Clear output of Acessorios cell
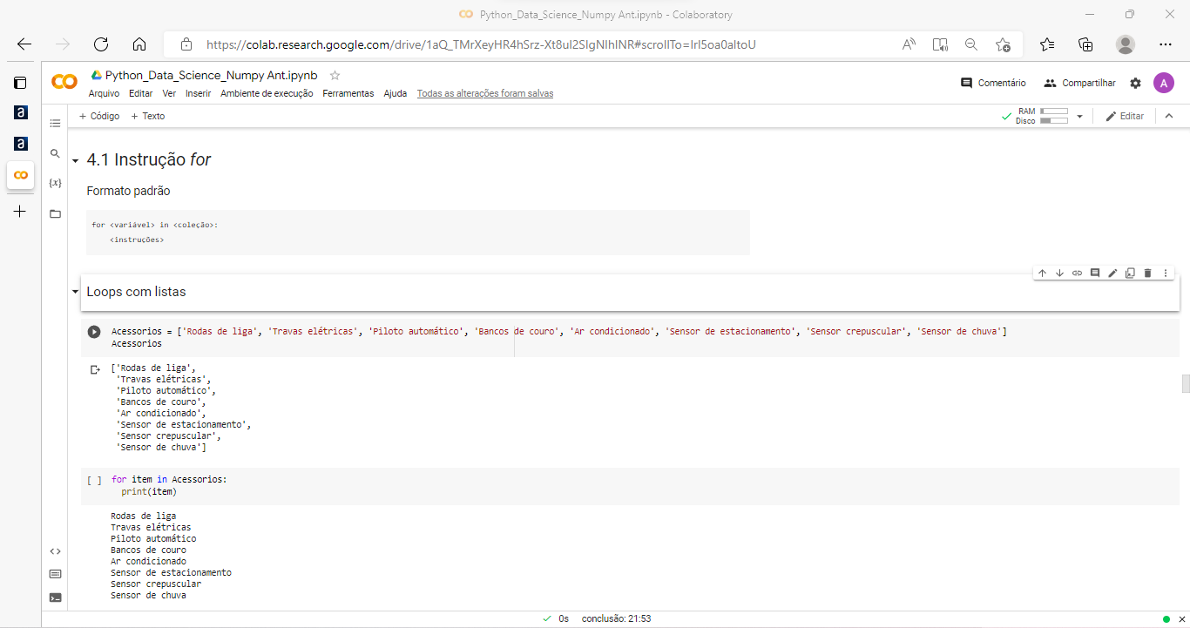The width and height of the screenshot is (1190, 628). pos(95,369)
